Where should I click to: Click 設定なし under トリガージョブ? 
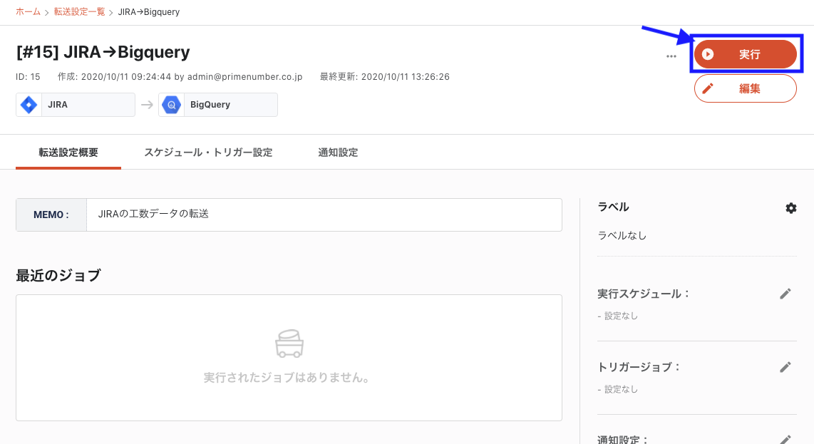[x=621, y=389]
